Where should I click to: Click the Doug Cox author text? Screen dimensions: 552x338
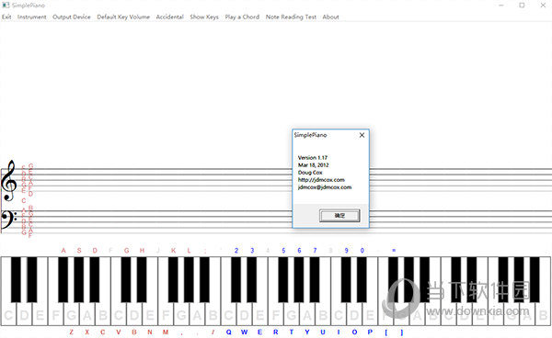(x=310, y=173)
